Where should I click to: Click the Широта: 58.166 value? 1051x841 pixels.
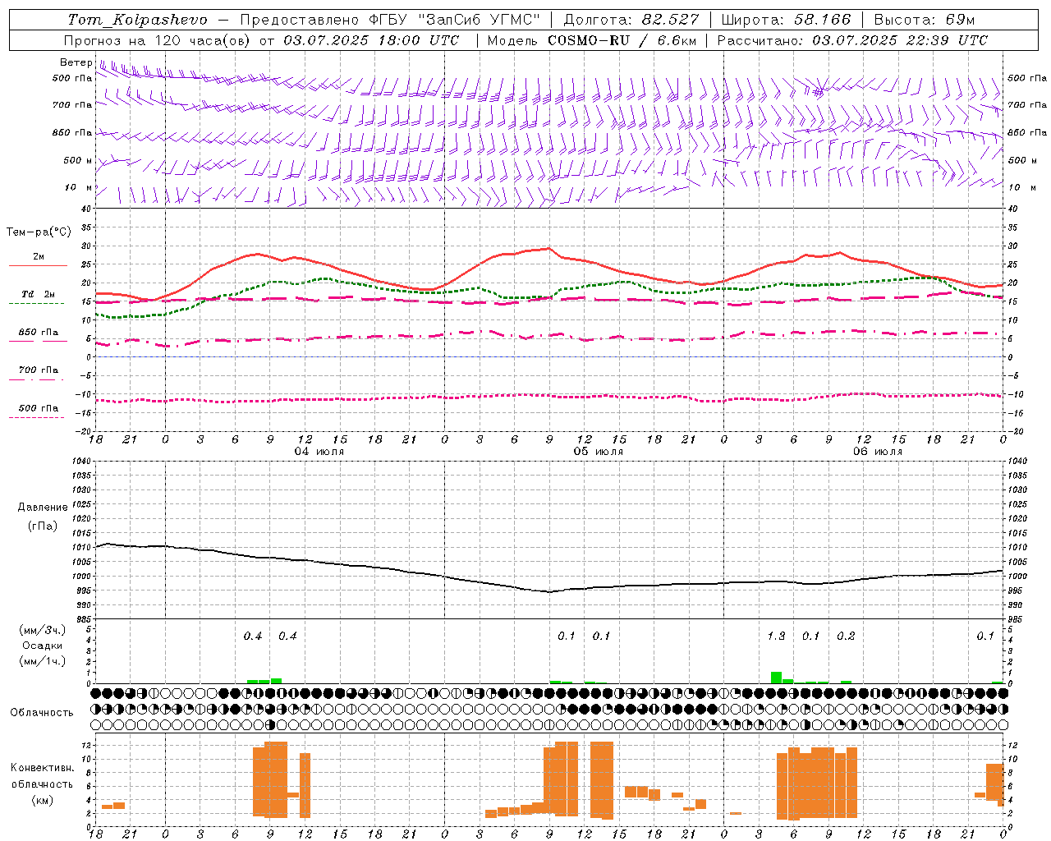[x=787, y=20]
